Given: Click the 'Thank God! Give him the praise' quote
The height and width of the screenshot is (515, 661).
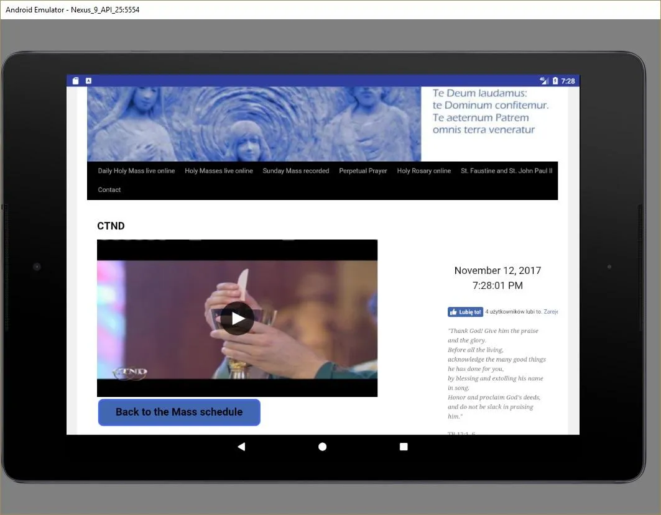Looking at the screenshot, I should pos(497,373).
